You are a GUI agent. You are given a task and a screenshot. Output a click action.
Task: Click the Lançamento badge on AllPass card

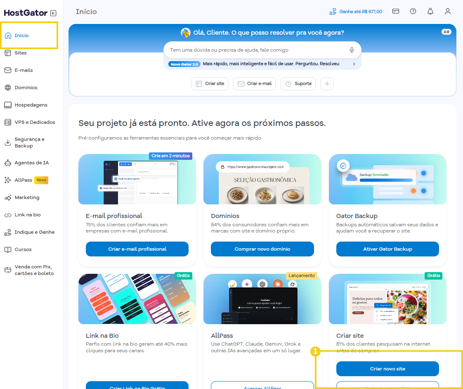302,275
